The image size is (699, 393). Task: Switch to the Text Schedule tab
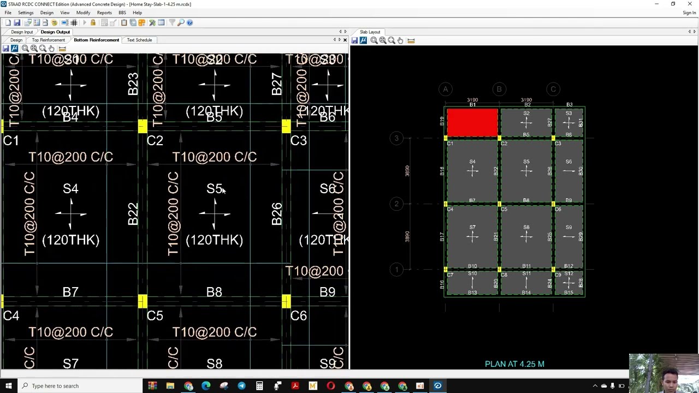point(139,40)
